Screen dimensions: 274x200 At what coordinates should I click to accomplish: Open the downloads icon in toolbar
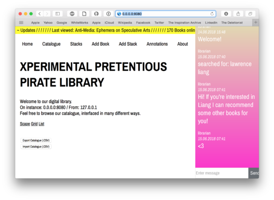(226, 14)
